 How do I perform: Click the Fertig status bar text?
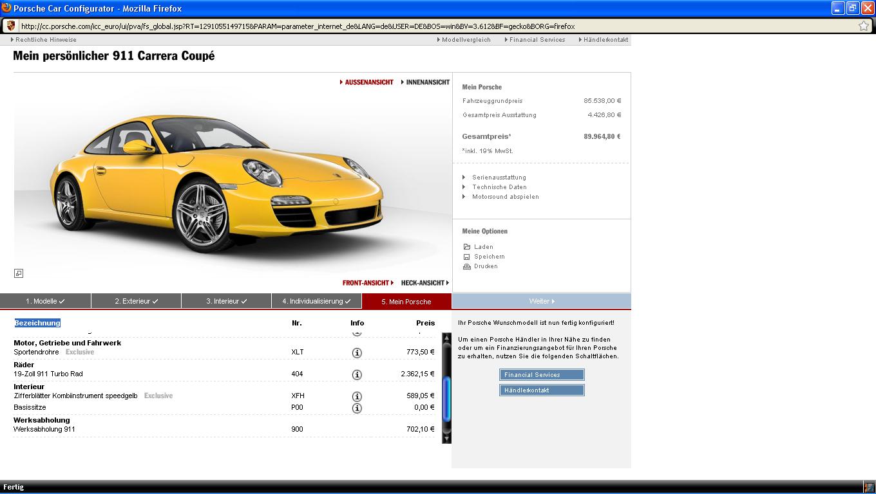[14, 487]
